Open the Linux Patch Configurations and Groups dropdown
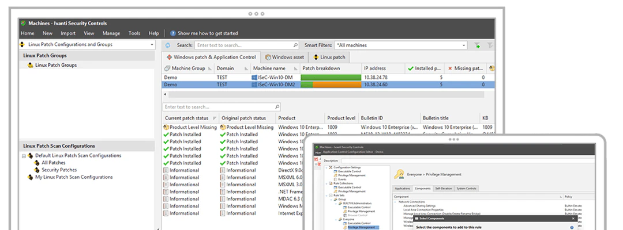This screenshot has width=623, height=230. 152,44
